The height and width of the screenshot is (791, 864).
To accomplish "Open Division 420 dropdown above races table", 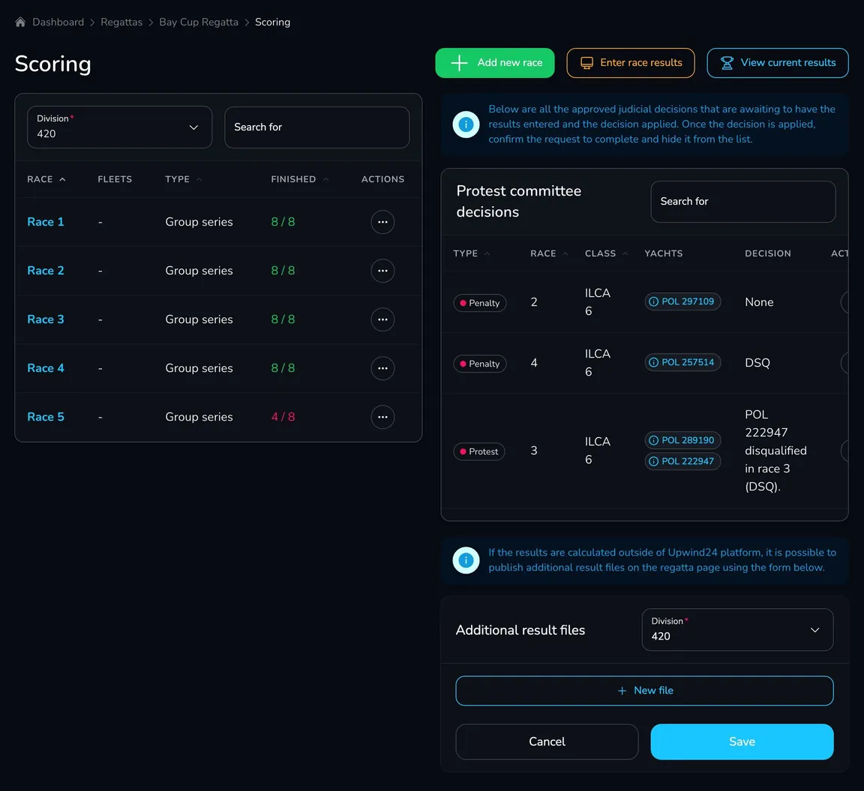I will tap(119, 127).
